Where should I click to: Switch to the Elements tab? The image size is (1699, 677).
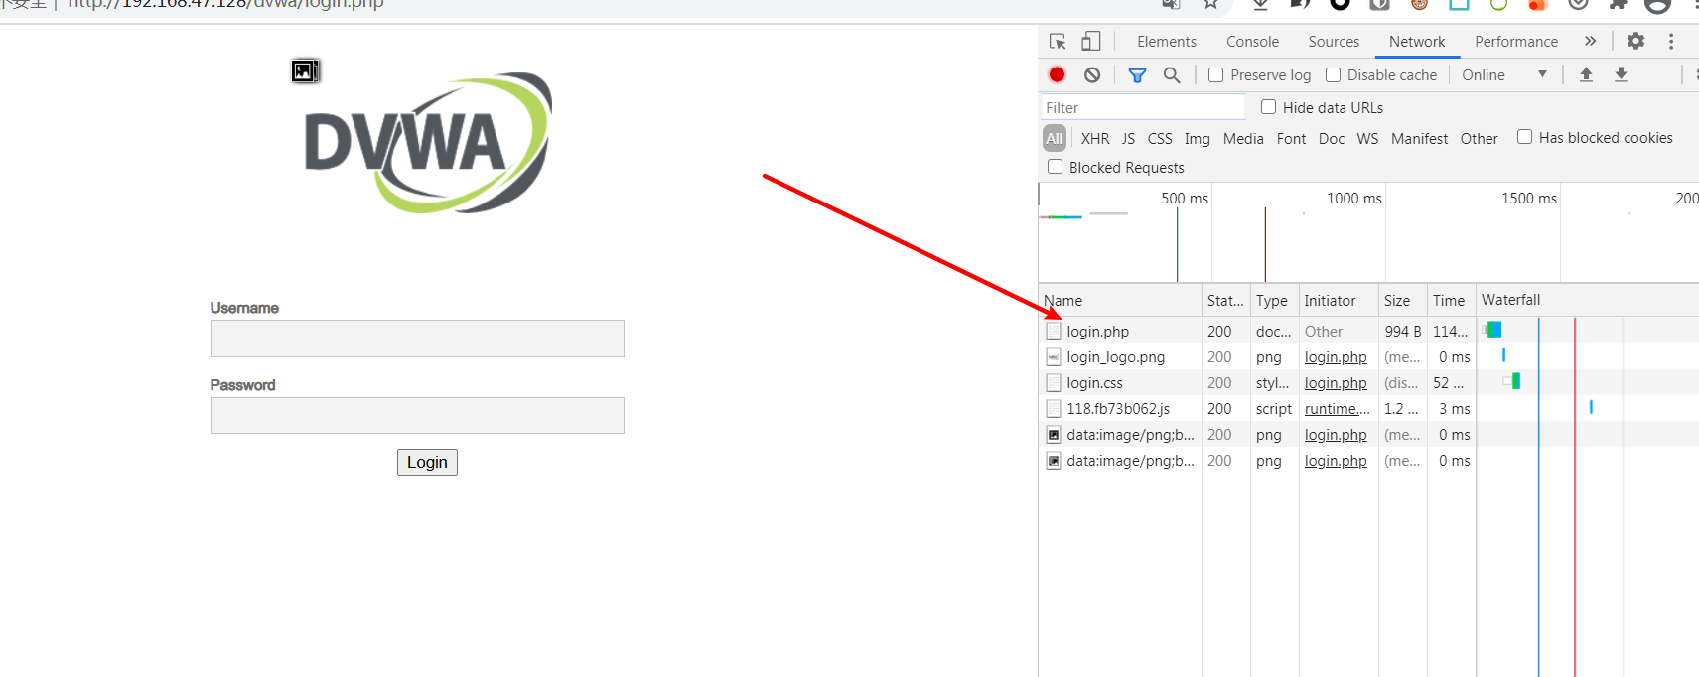(x=1167, y=41)
